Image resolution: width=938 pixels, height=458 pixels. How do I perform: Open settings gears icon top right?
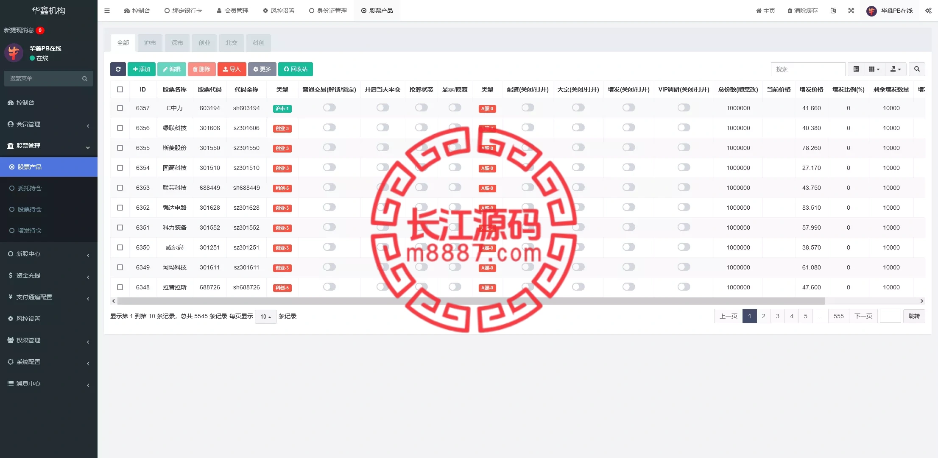(928, 11)
